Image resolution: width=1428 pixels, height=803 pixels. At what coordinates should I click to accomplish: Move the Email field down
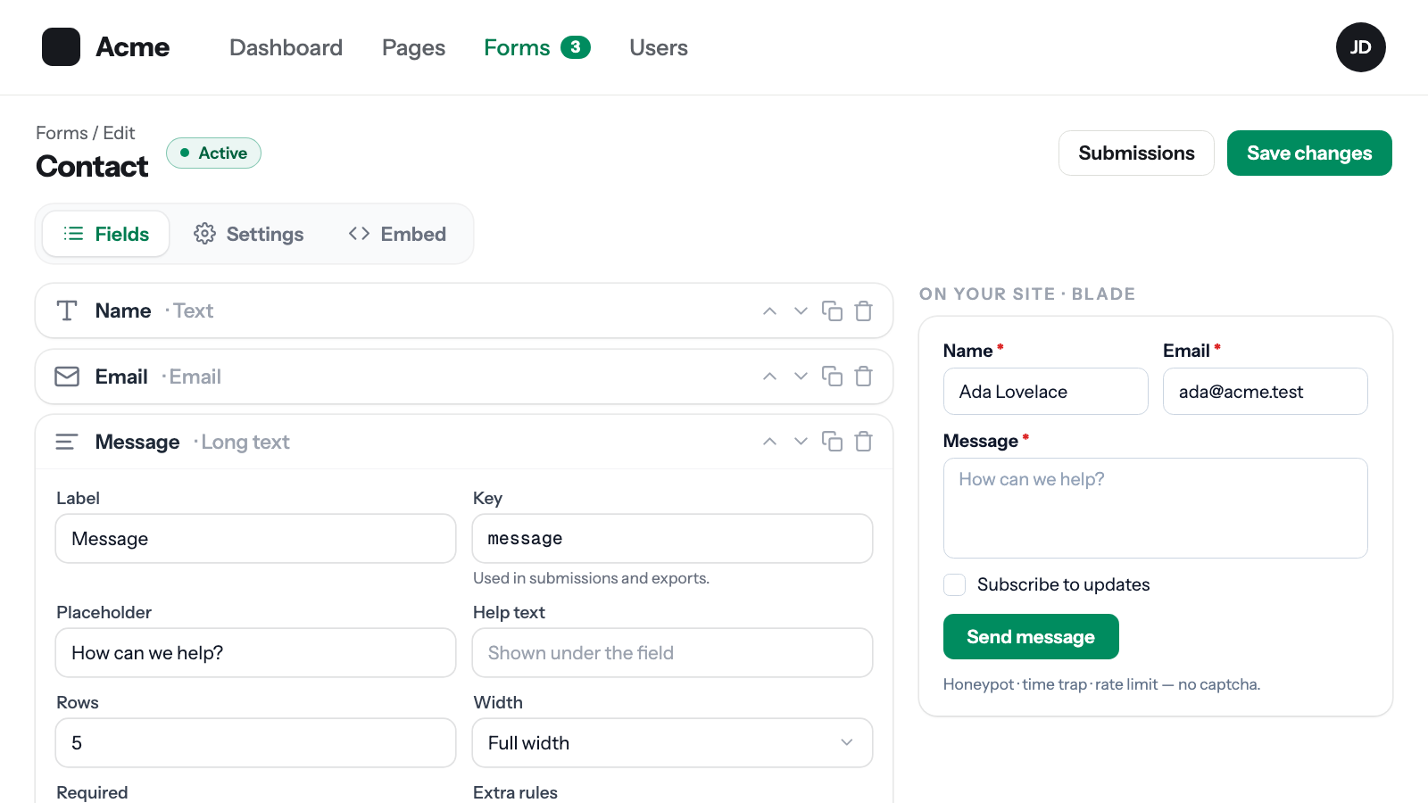[x=801, y=377]
